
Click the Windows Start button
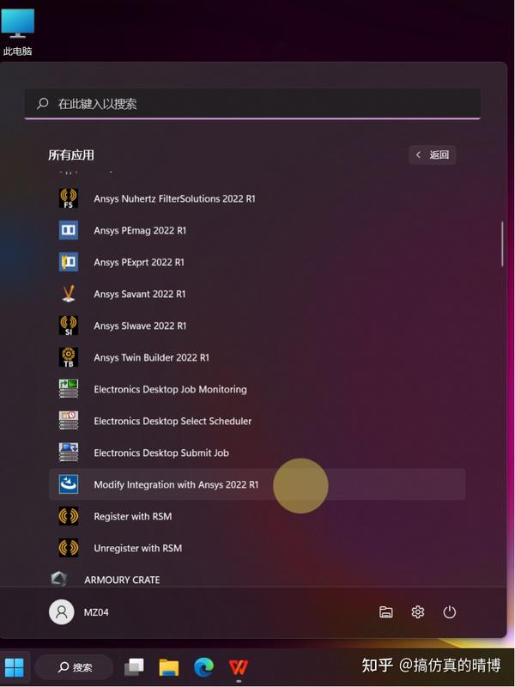[x=14, y=667]
